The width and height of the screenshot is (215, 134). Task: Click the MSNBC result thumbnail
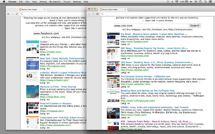[113, 112]
